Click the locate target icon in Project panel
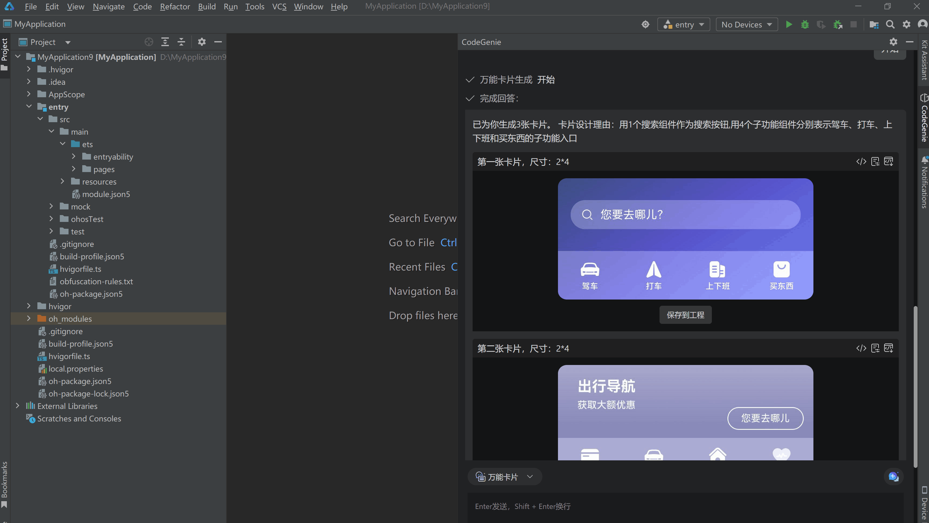929x523 pixels. (x=149, y=42)
